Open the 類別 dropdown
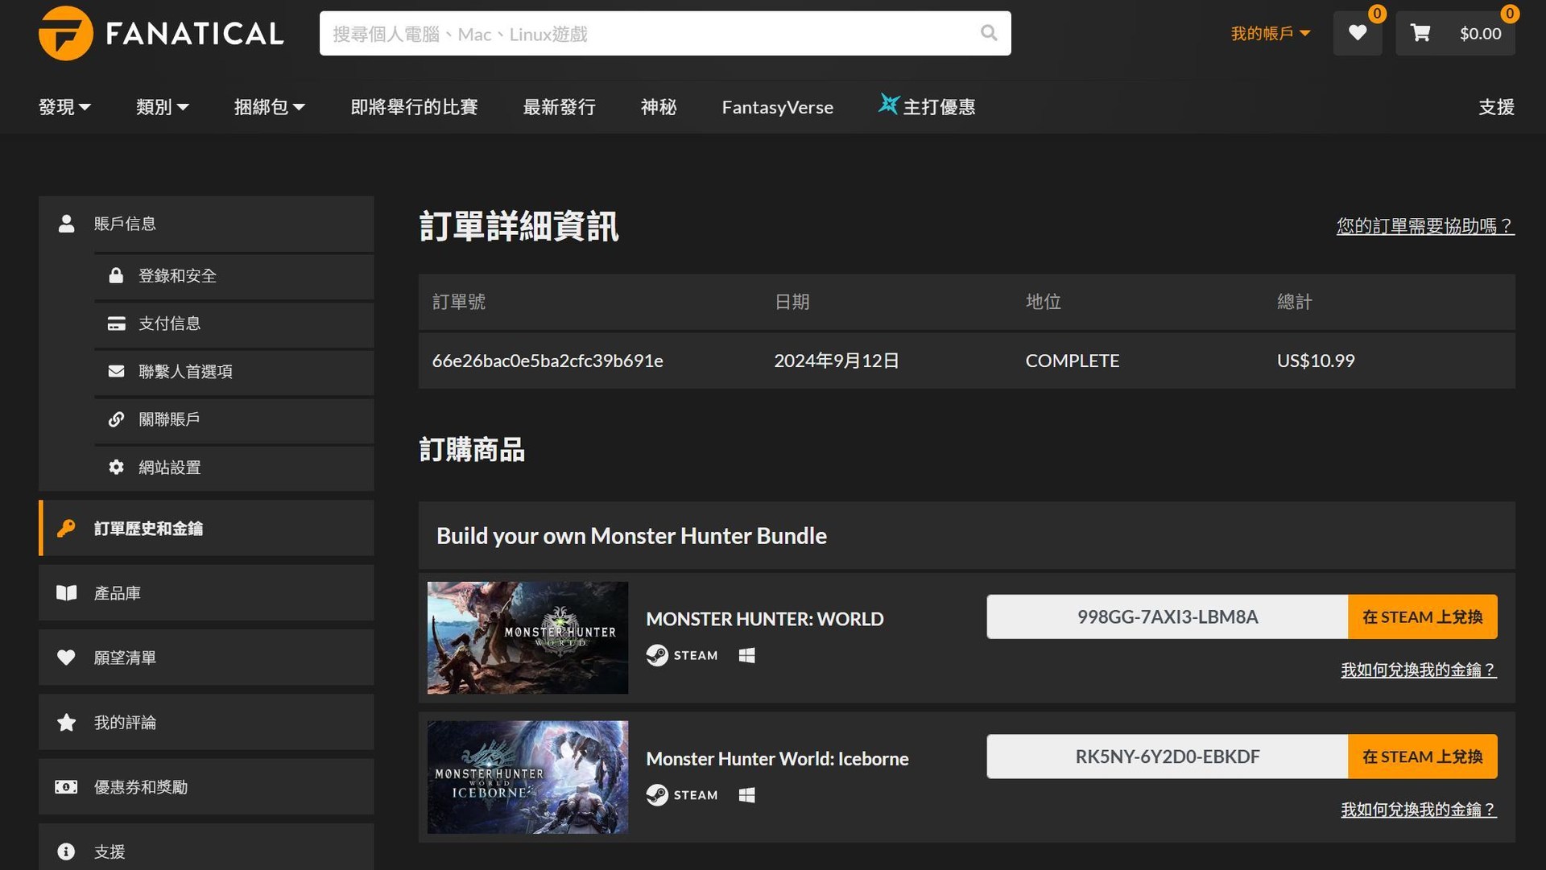1546x870 pixels. (162, 107)
